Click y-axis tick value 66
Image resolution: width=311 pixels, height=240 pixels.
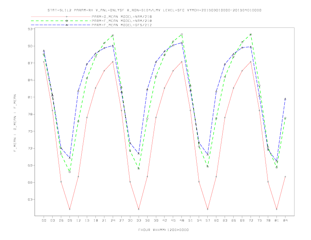(30, 182)
